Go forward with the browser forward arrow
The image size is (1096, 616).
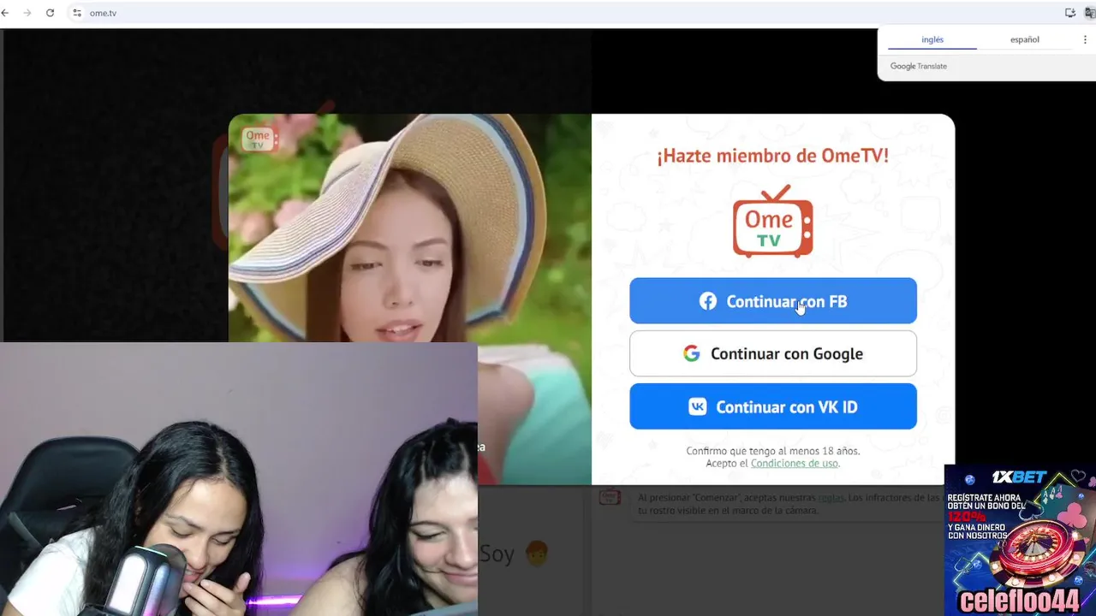pos(27,13)
